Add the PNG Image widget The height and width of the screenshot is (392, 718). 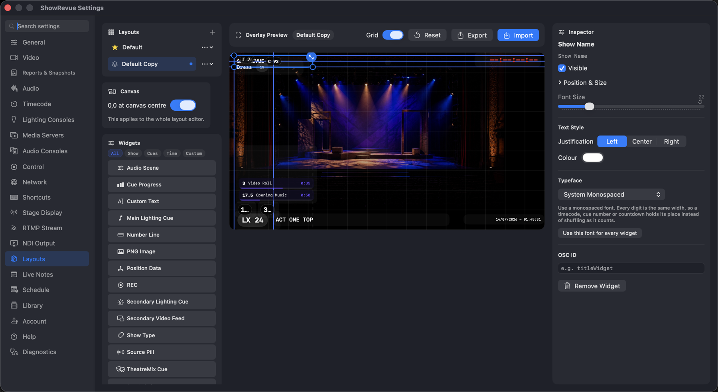pyautogui.click(x=162, y=252)
